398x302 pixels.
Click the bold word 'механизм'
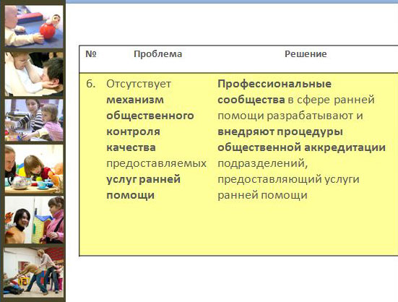click(135, 100)
